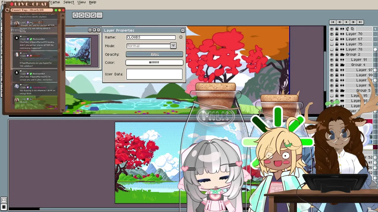The width and height of the screenshot is (378, 212).
Task: Go to previous frame in timeline
Action: [340, 22]
